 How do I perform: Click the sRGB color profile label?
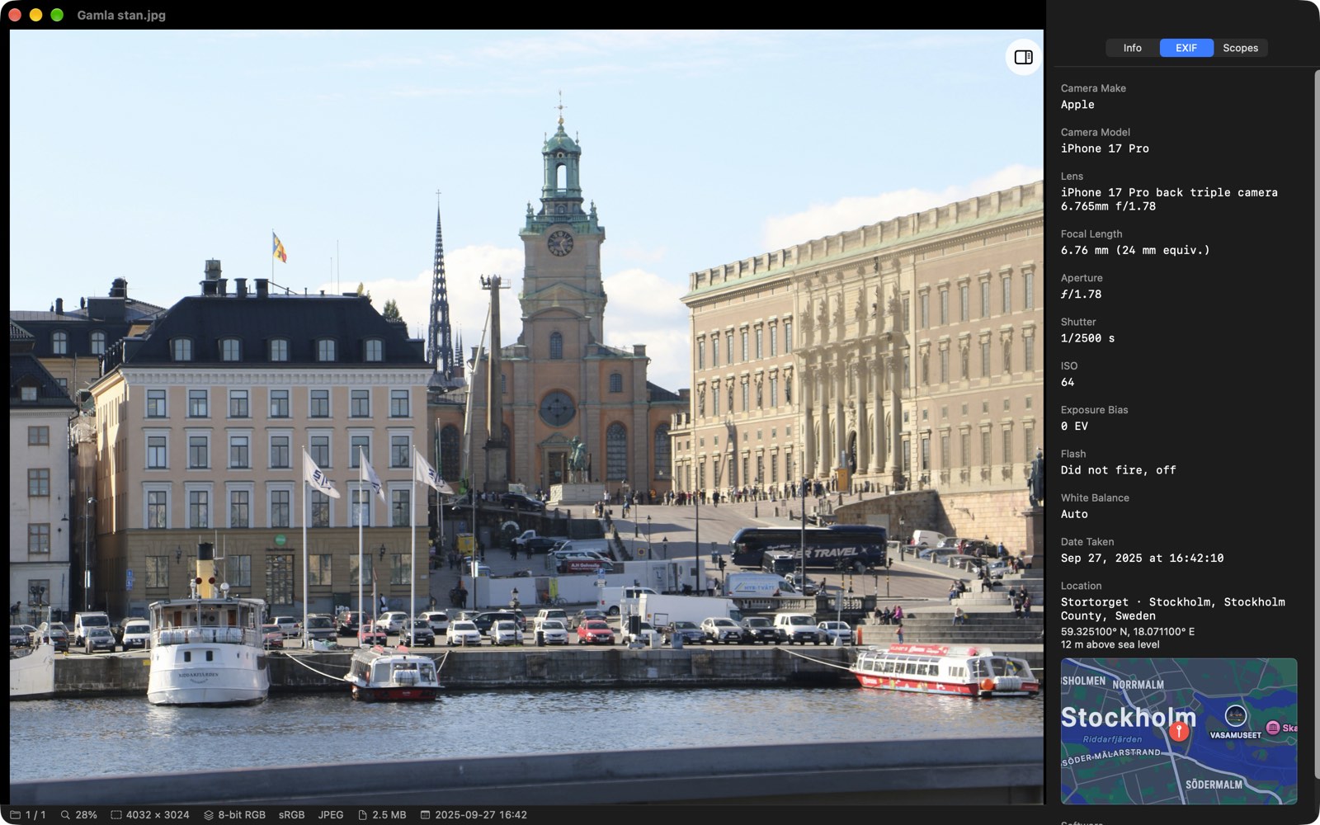tap(291, 814)
